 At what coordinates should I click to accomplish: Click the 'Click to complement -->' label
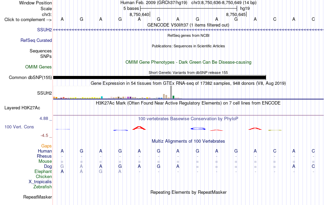[28, 20]
